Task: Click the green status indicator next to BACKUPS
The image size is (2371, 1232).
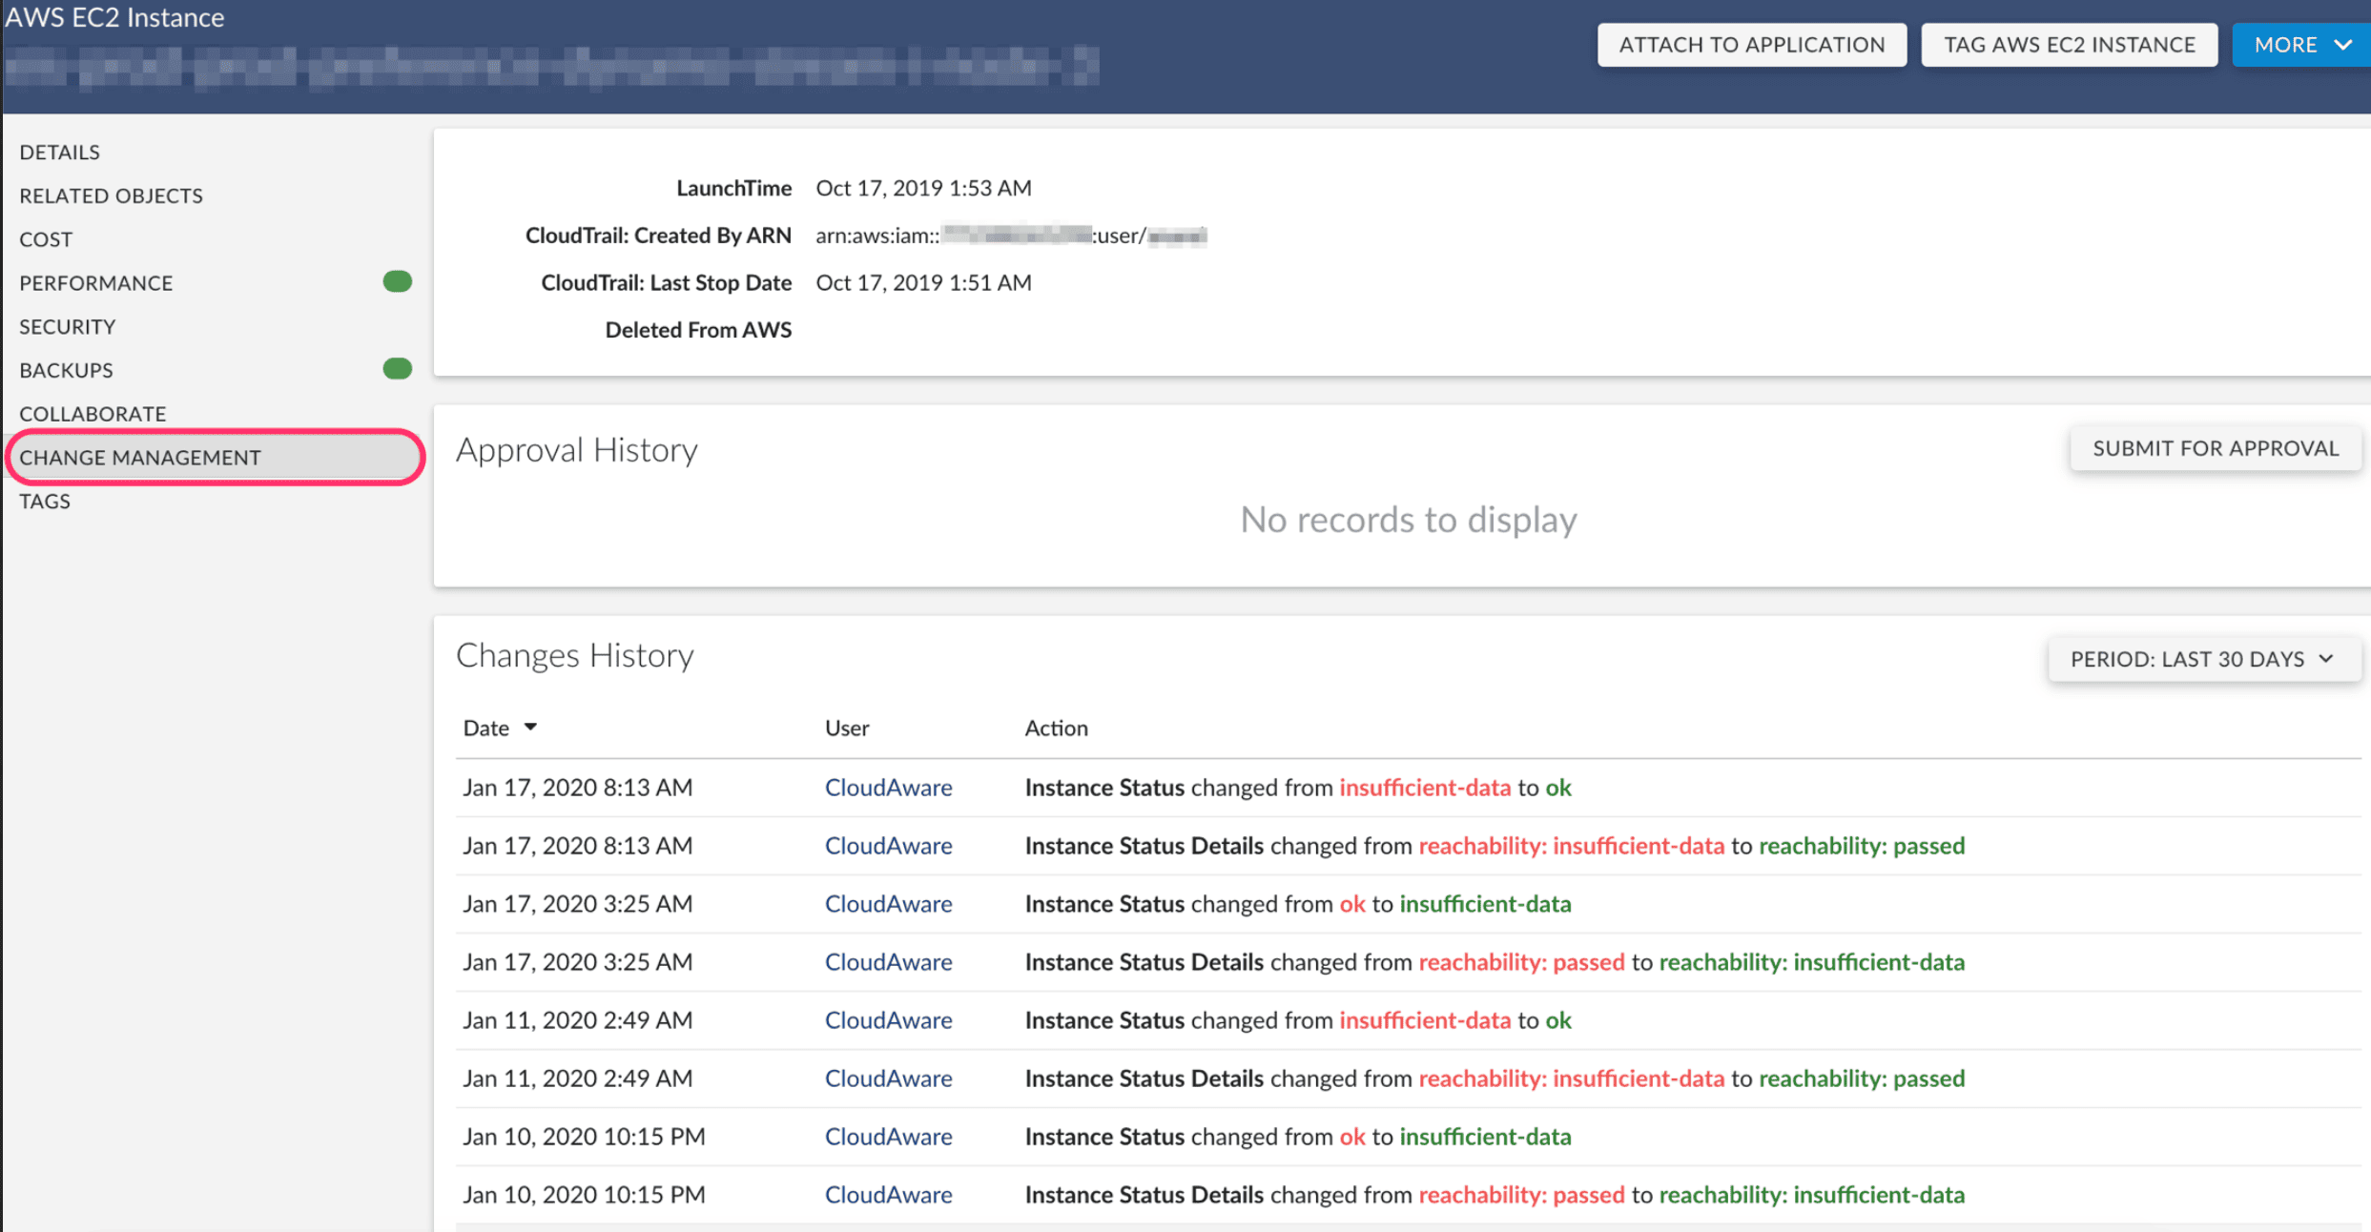Action: 397,369
